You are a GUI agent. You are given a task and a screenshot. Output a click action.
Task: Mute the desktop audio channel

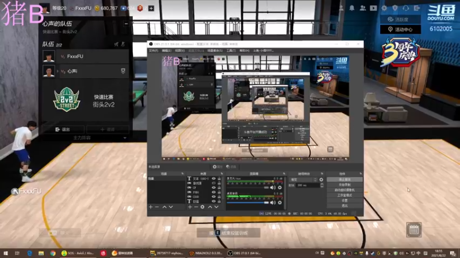(x=273, y=202)
